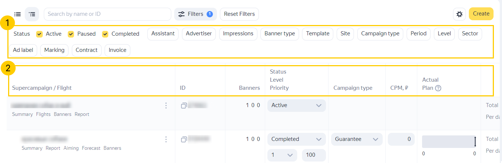
Task: Open flight row three-dot options menu
Action: (x=166, y=139)
